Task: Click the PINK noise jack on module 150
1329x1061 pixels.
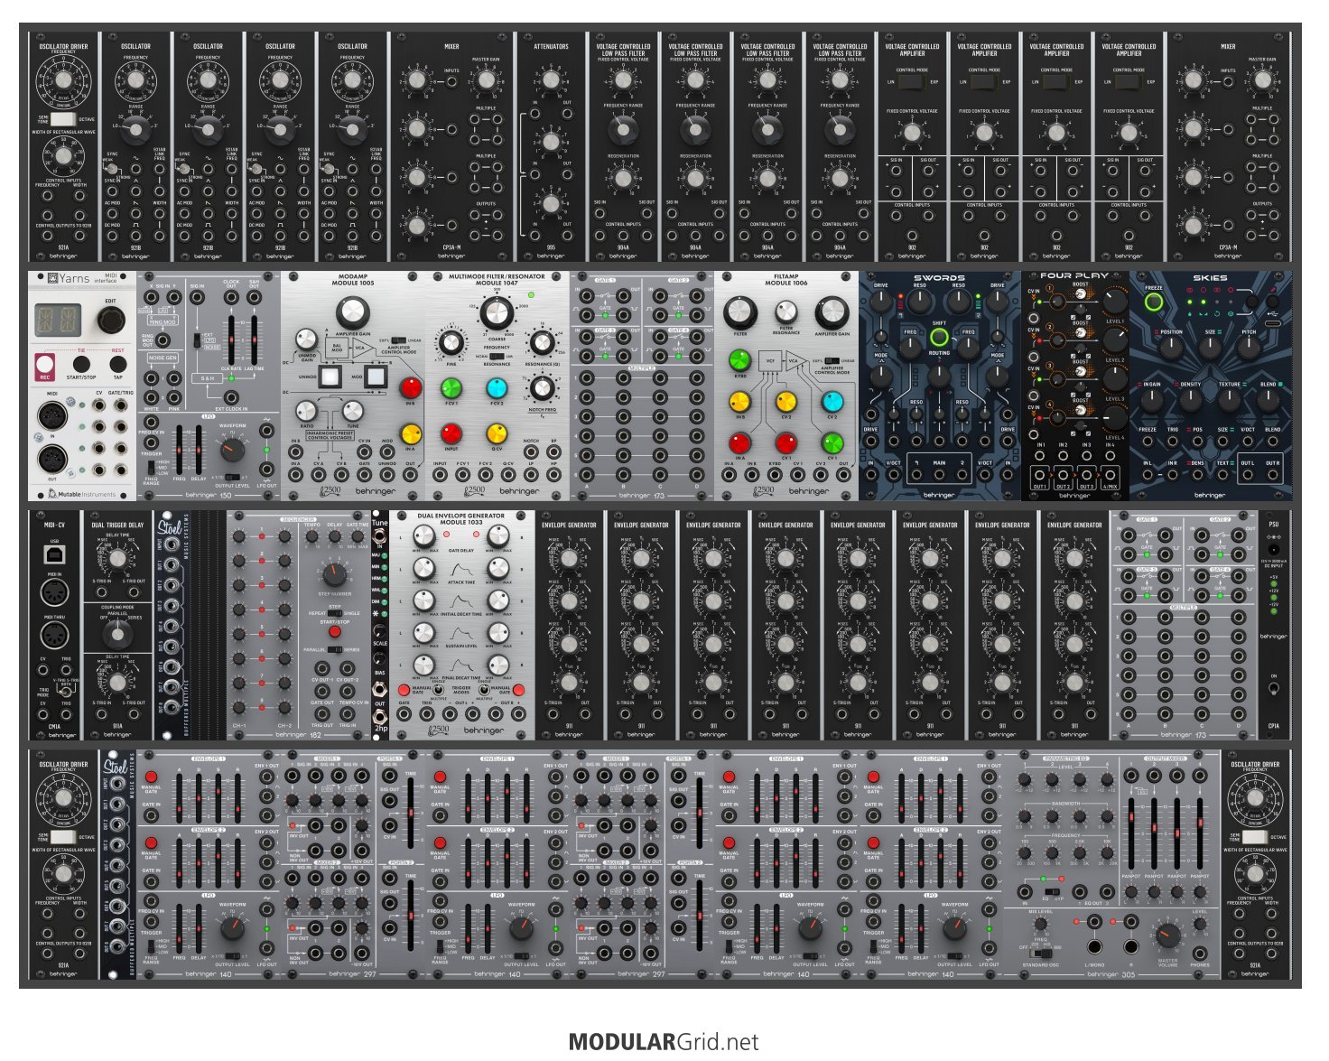Action: 174,398
